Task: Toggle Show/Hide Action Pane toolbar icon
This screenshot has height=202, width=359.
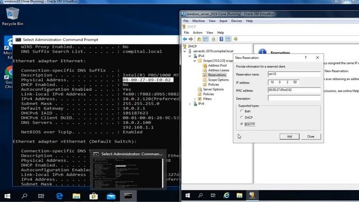Action: coord(228,39)
